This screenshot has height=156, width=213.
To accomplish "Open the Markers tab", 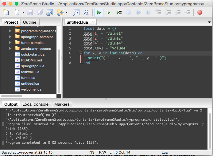I will point(62,104).
